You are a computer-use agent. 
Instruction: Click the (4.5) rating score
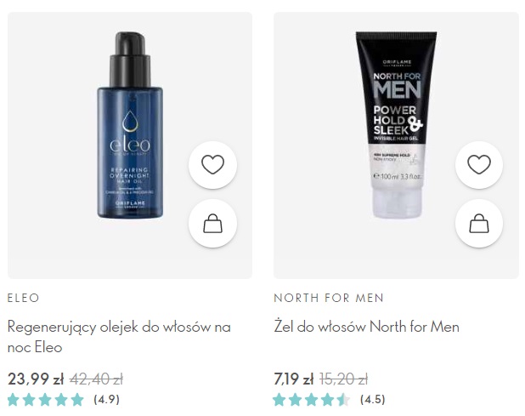coord(373,400)
